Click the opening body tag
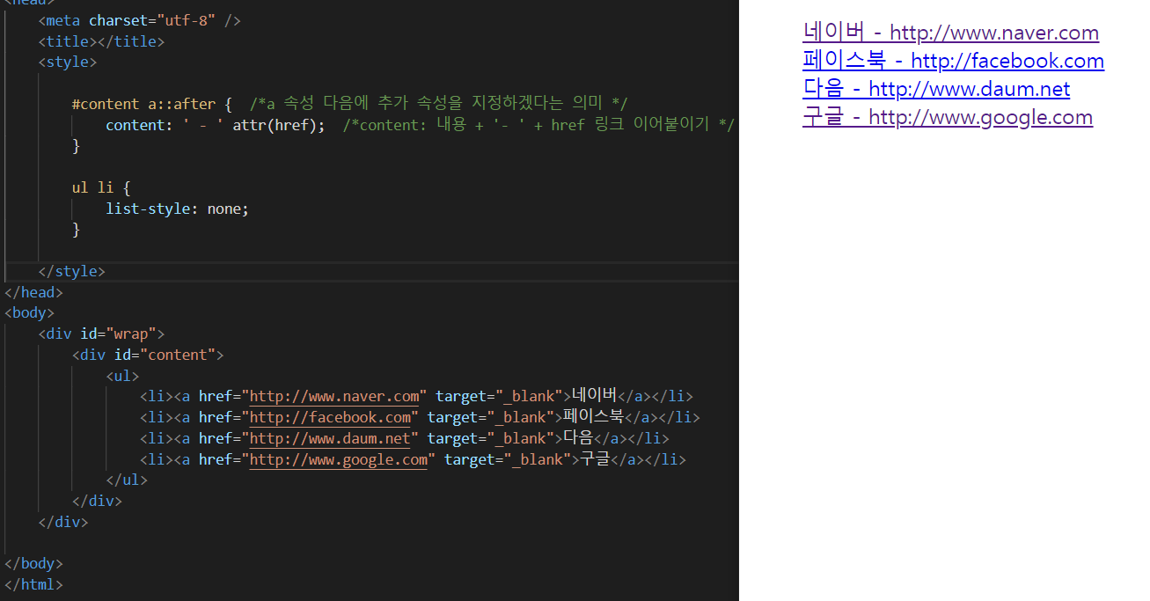 click(29, 312)
